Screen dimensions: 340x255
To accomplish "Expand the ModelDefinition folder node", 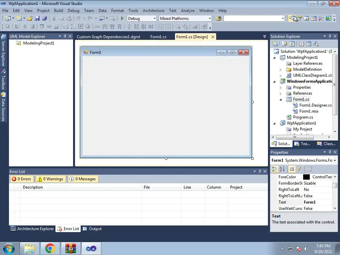I will coord(281,70).
